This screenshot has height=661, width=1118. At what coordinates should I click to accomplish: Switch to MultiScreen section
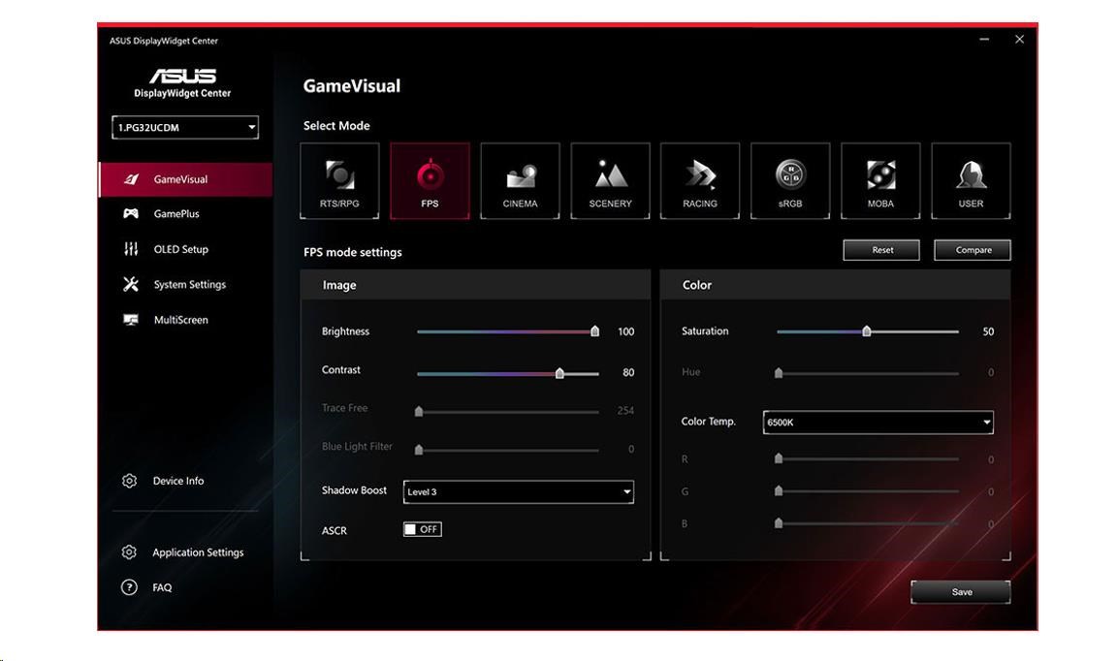coord(181,320)
